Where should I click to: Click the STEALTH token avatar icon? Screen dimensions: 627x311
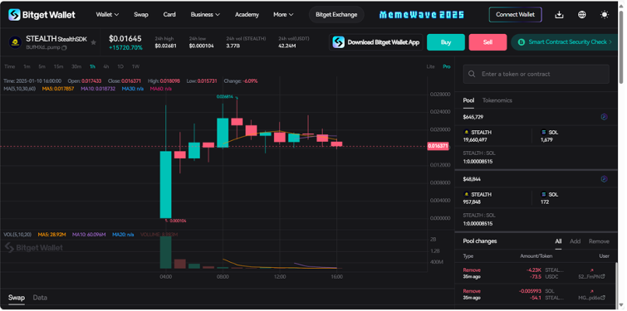(15, 42)
